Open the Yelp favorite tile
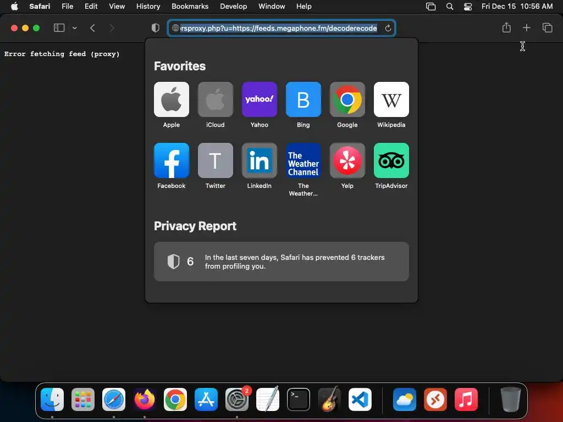This screenshot has width=563, height=422. pos(347,160)
